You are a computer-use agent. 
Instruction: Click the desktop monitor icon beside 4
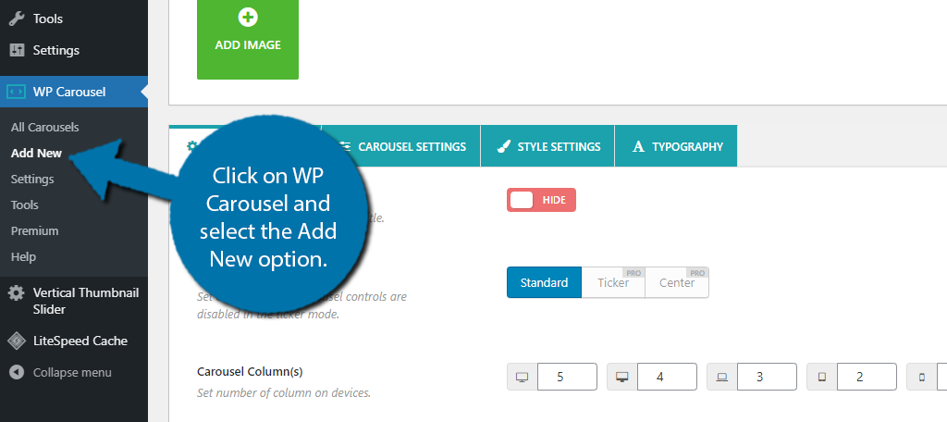pyautogui.click(x=622, y=378)
